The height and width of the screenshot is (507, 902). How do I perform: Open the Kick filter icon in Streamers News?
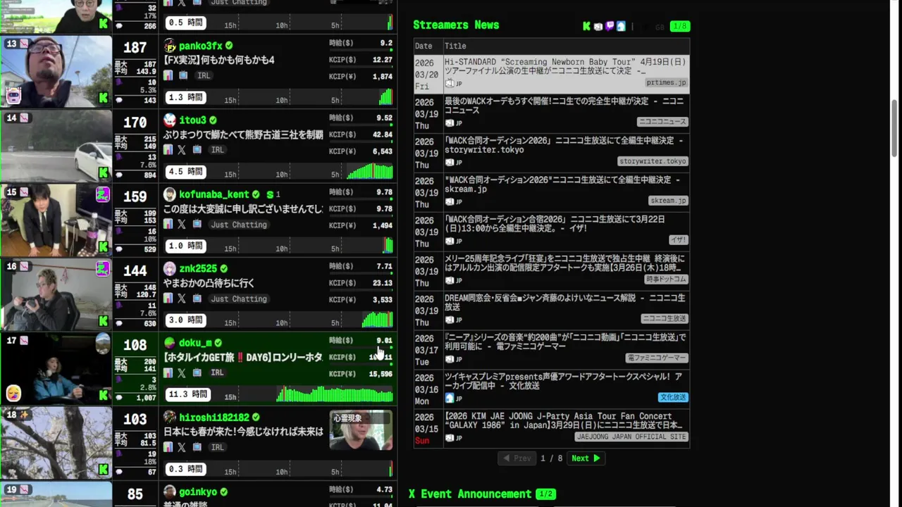[586, 27]
